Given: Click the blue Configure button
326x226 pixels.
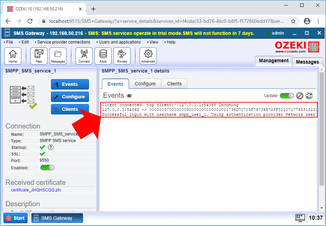Looking at the screenshot, I should coord(70,97).
